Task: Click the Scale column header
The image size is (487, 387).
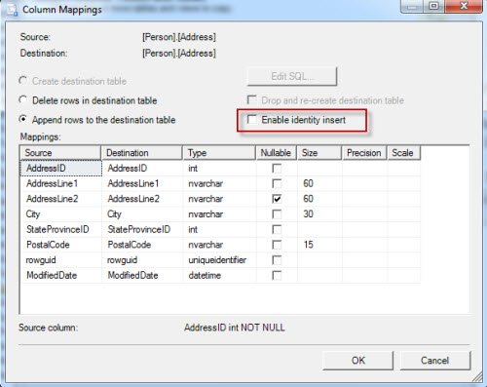Action: click(x=404, y=153)
